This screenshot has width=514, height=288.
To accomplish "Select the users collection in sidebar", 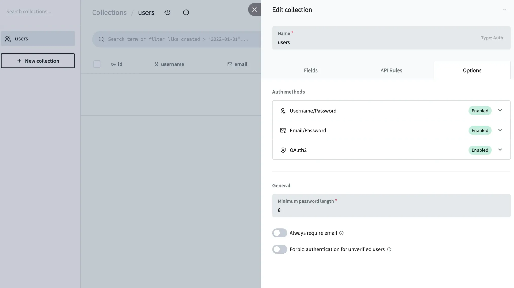I will point(38,38).
